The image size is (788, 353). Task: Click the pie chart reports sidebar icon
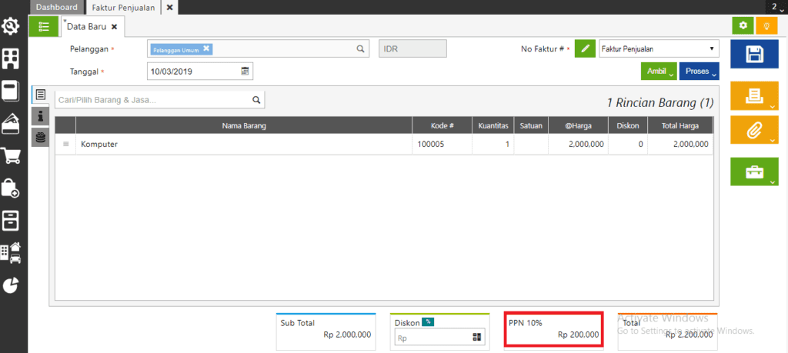(11, 285)
